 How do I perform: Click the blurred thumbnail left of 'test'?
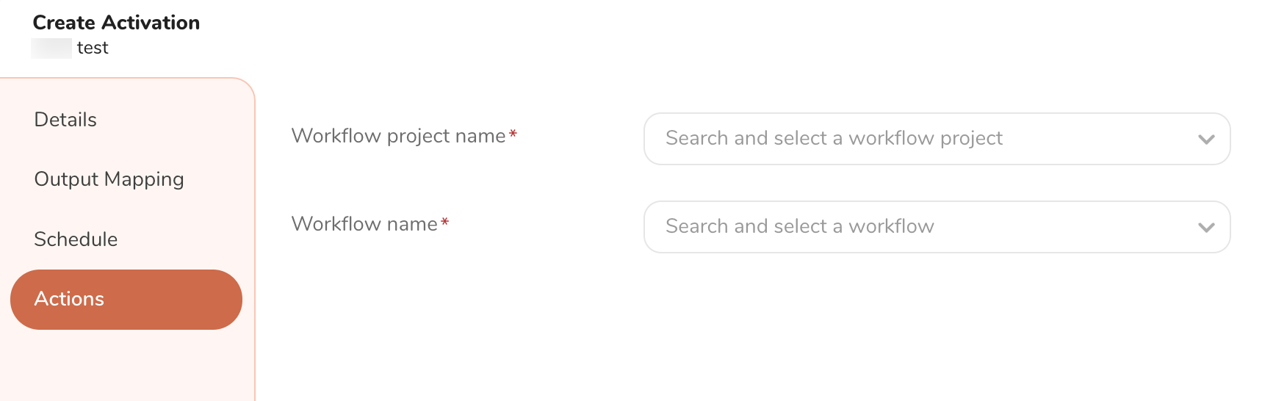(x=51, y=48)
